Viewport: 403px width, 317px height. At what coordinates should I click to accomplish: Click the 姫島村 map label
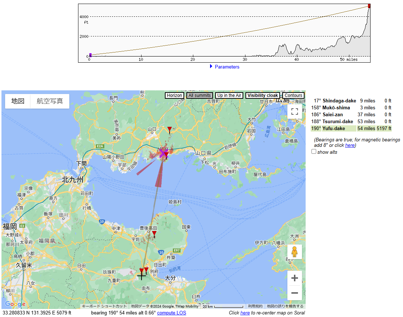point(175,202)
